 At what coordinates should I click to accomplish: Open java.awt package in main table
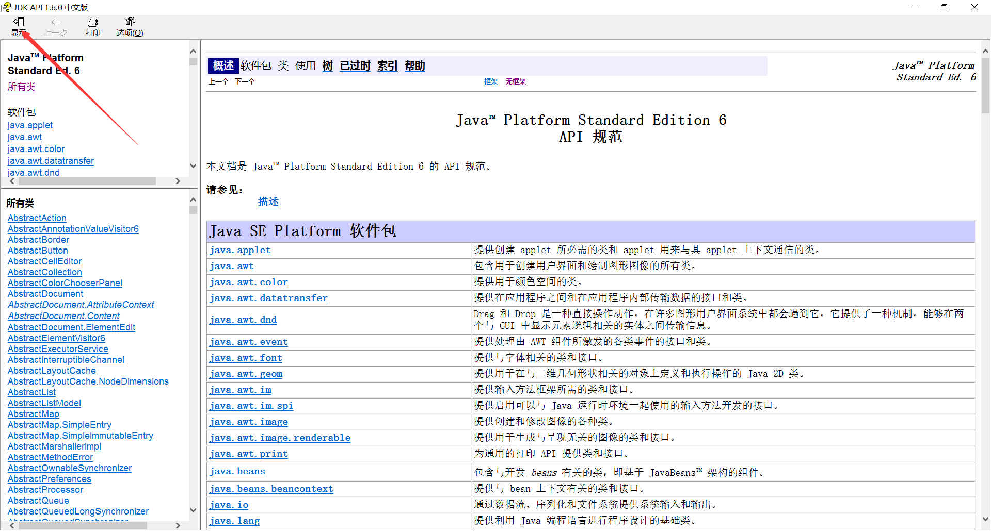[232, 266]
